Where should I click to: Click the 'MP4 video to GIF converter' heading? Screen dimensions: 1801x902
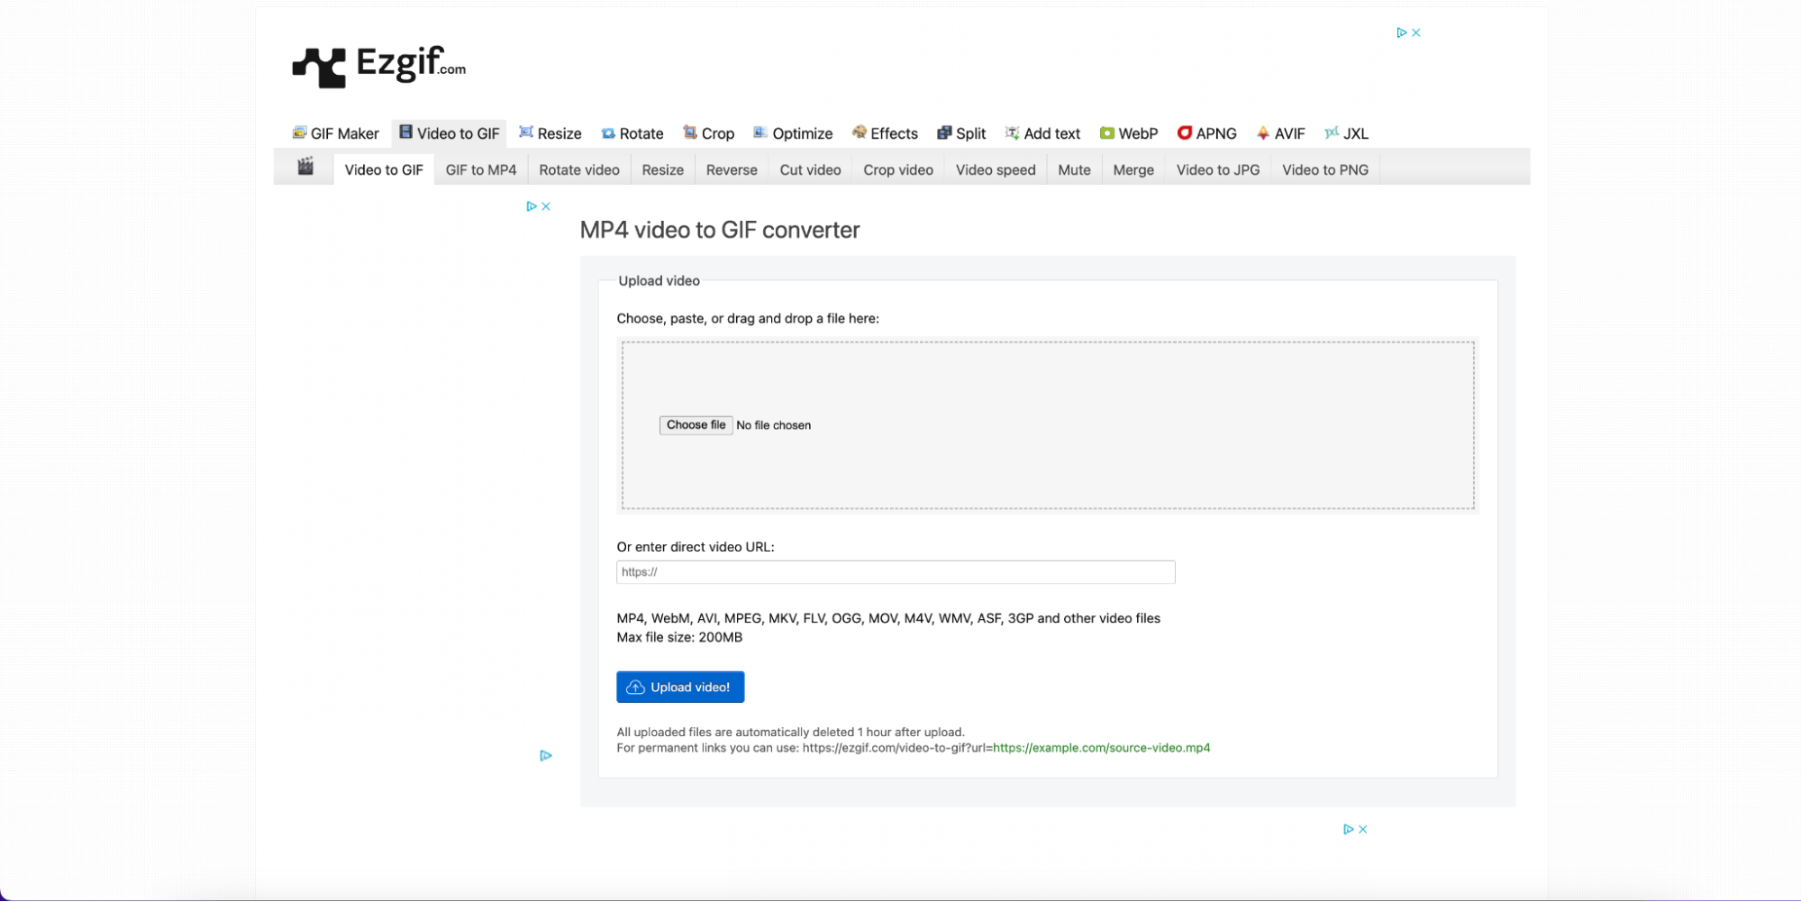coord(720,230)
